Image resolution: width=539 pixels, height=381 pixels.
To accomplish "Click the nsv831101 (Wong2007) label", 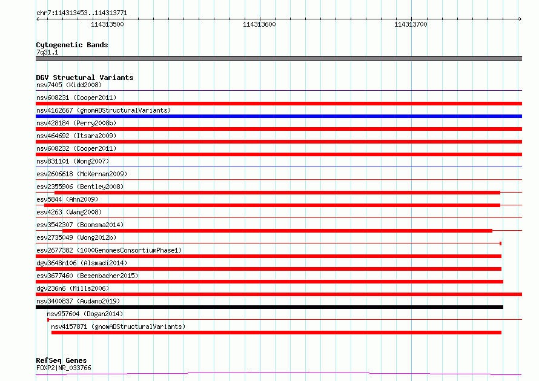I will tap(73, 161).
